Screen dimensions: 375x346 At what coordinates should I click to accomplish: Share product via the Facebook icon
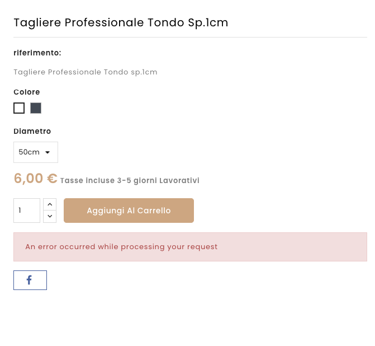[x=30, y=280]
